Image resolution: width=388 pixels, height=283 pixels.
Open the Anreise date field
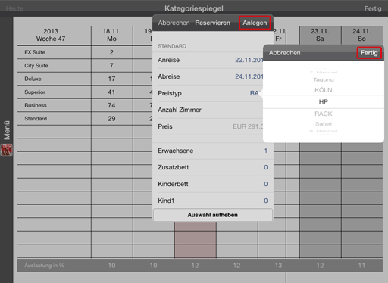pos(210,60)
